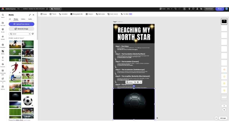Click the print/delivery truck icon
Screen dimensions: 229x128
[201, 9]
